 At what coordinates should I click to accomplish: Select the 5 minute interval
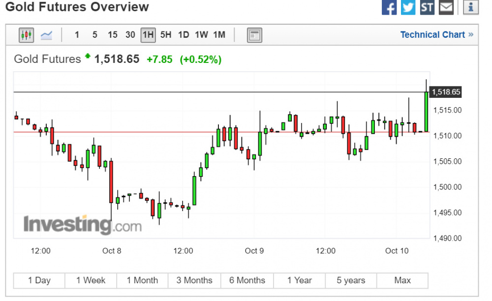95,35
